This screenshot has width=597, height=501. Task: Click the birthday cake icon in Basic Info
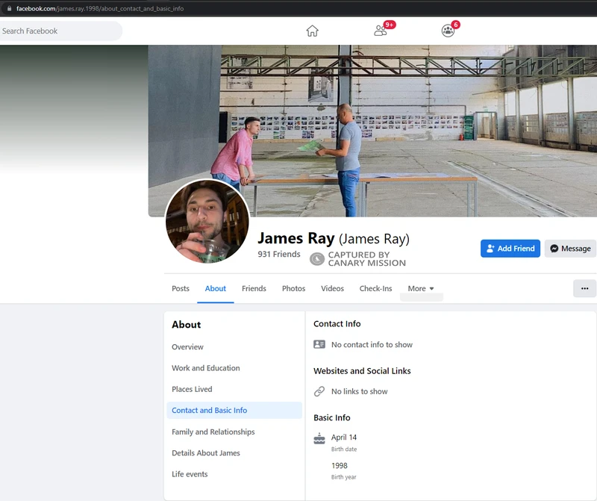[x=319, y=438]
